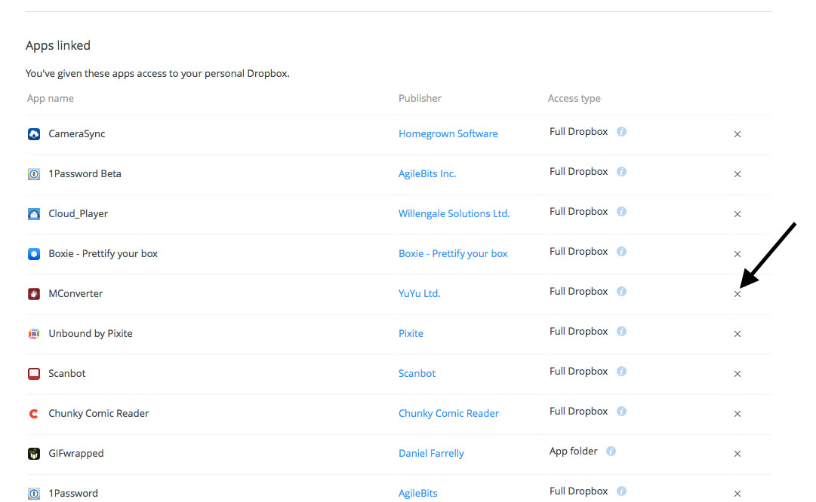Click the 1Password Beta app icon

[x=34, y=174]
